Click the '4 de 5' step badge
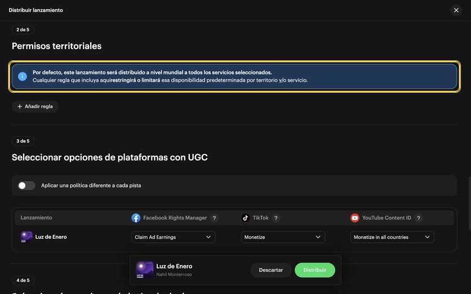 pos(23,280)
